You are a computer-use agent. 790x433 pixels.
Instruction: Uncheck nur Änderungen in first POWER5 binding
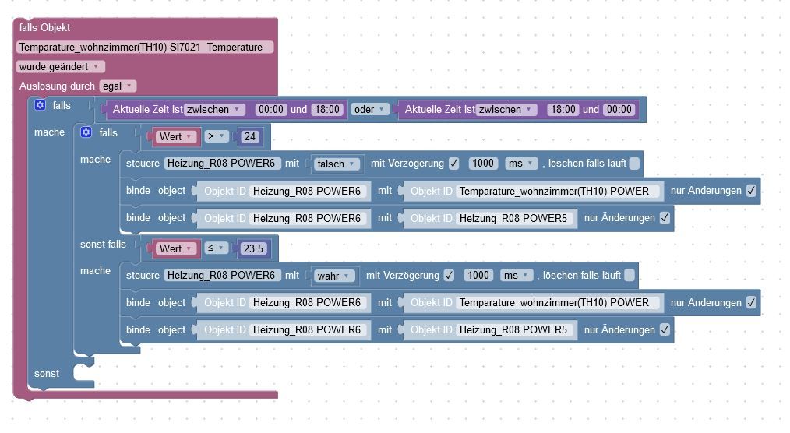click(x=665, y=217)
